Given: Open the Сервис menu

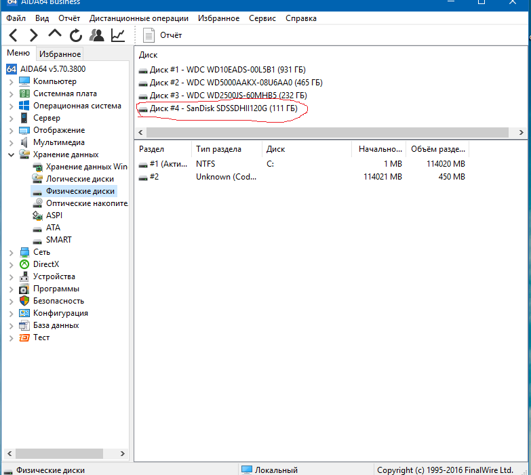Looking at the screenshot, I should 262,18.
